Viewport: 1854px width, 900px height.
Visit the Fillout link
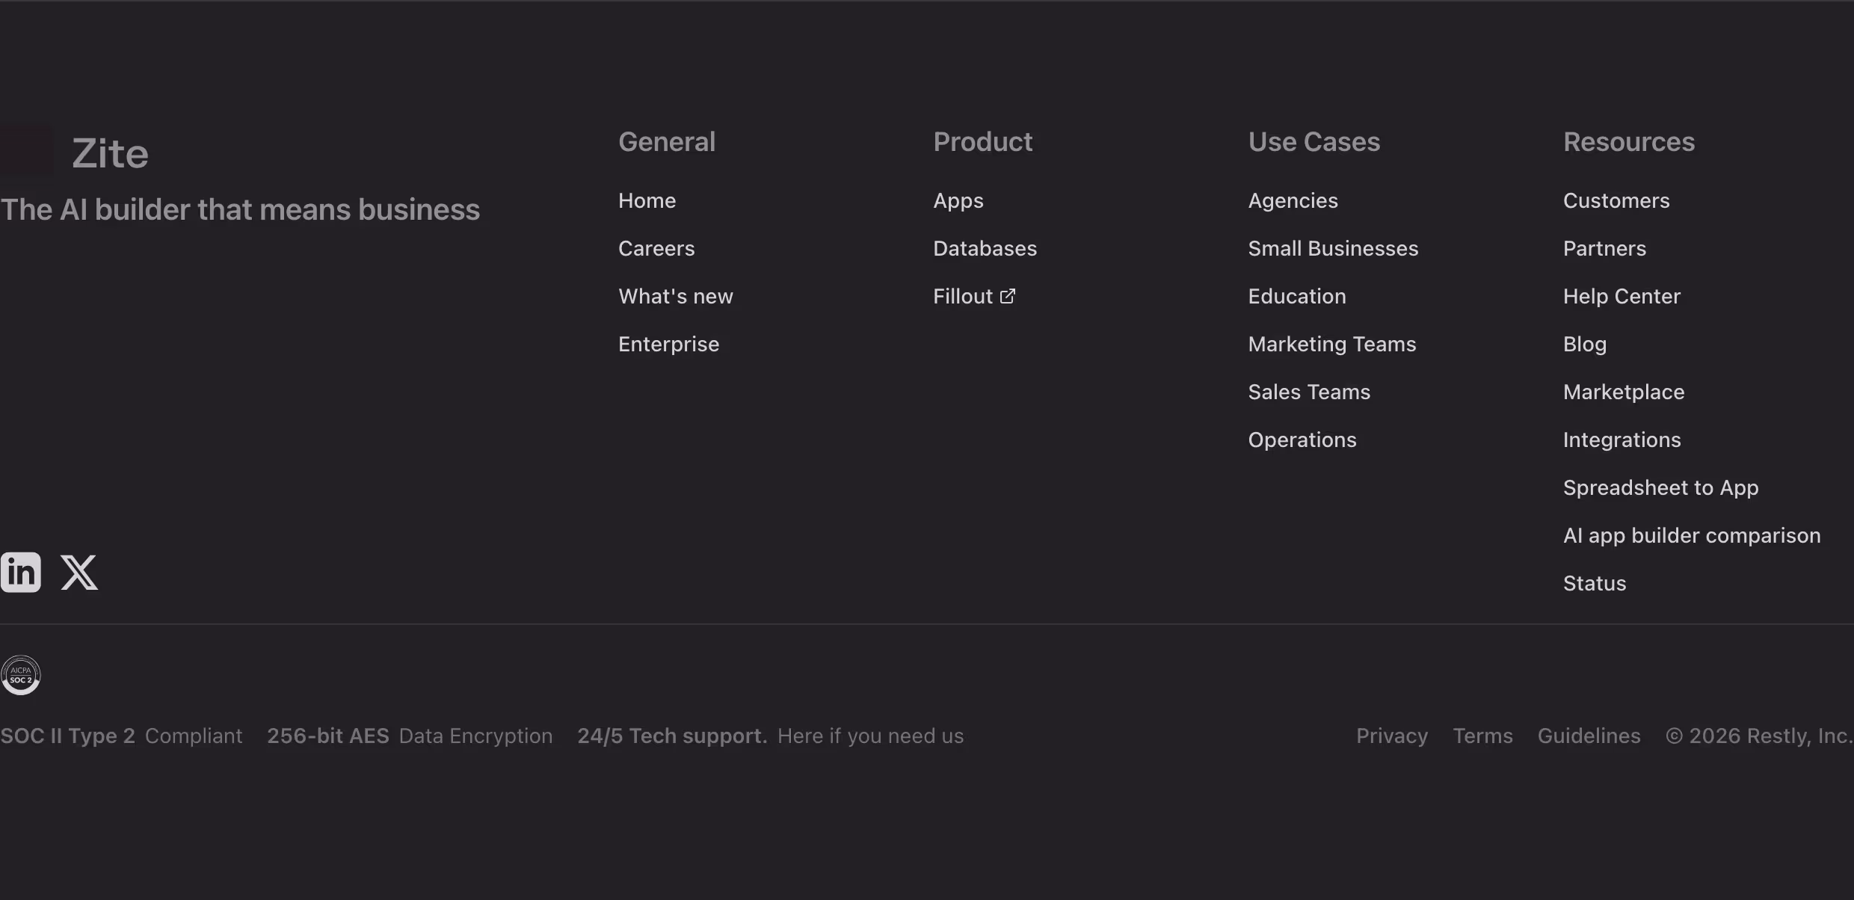coord(963,296)
